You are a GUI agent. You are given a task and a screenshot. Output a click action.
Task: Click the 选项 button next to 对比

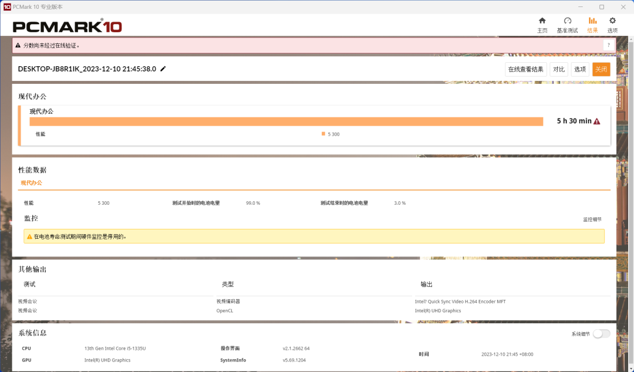point(580,69)
